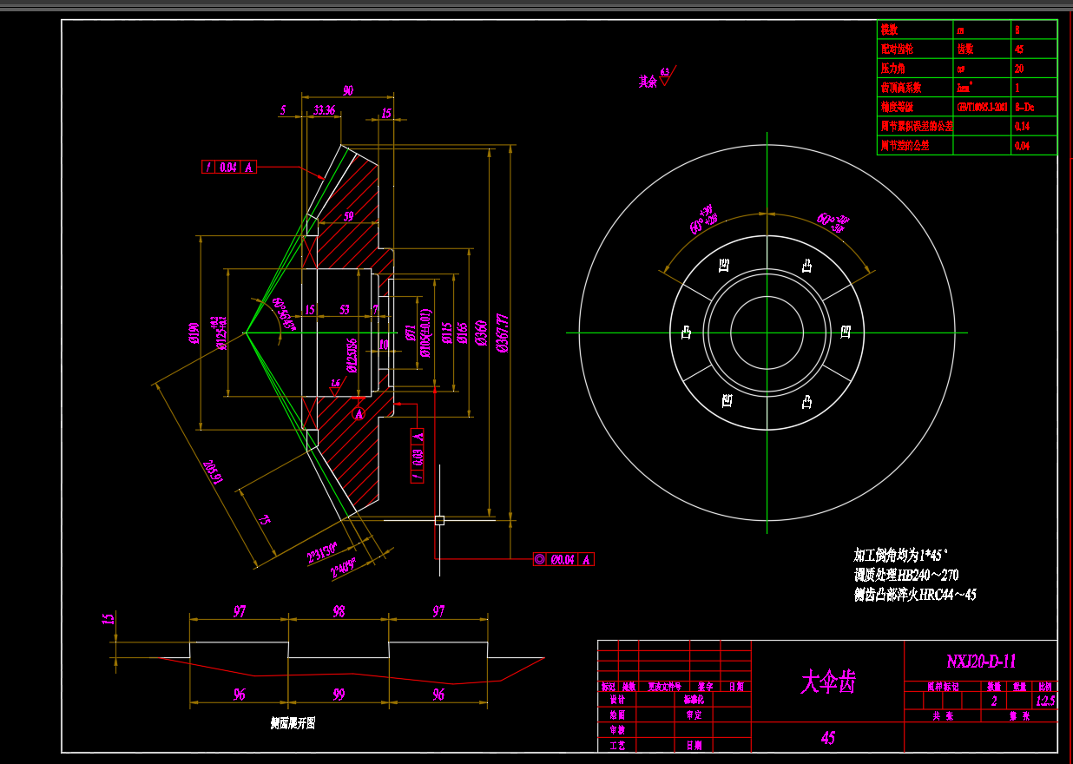Click the 签字 header cell
Viewport: 1073px width, 764px height.
[x=704, y=686]
